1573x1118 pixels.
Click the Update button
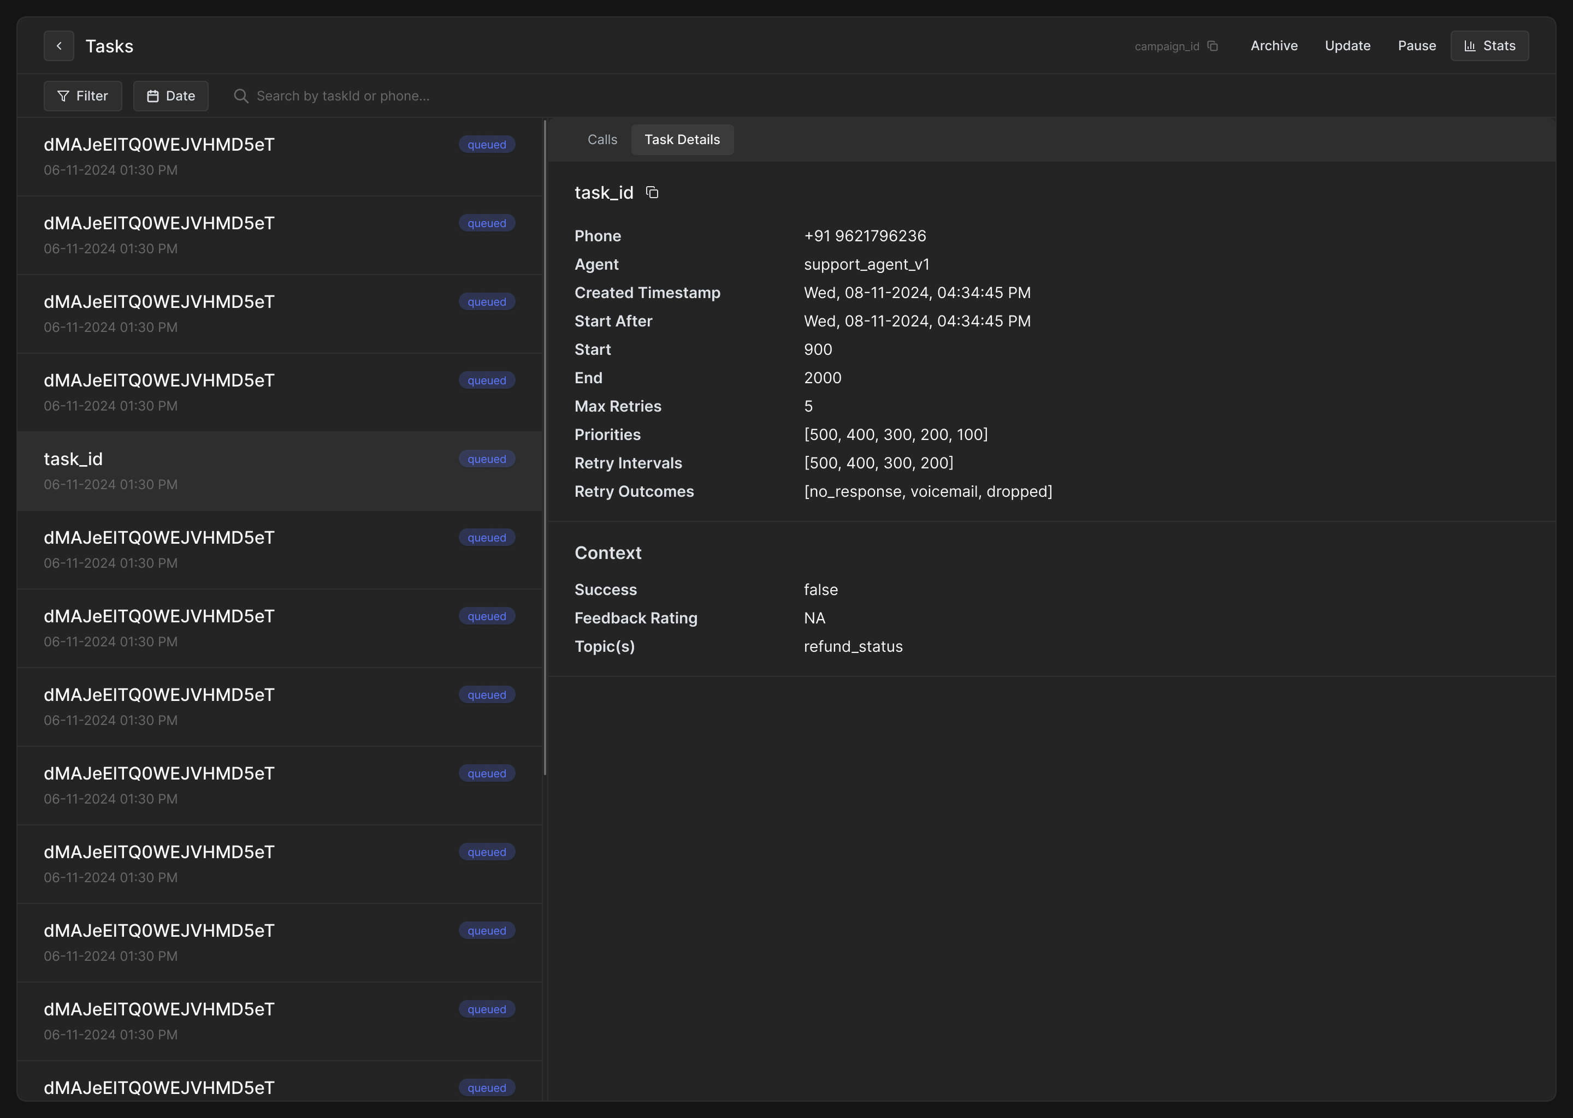[x=1347, y=46]
